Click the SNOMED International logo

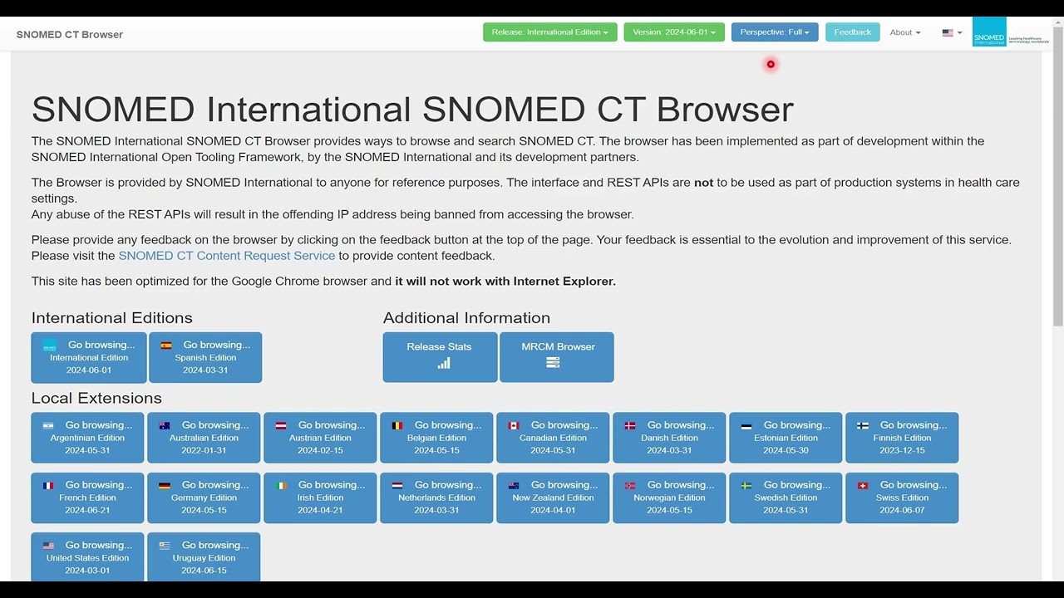(1011, 33)
